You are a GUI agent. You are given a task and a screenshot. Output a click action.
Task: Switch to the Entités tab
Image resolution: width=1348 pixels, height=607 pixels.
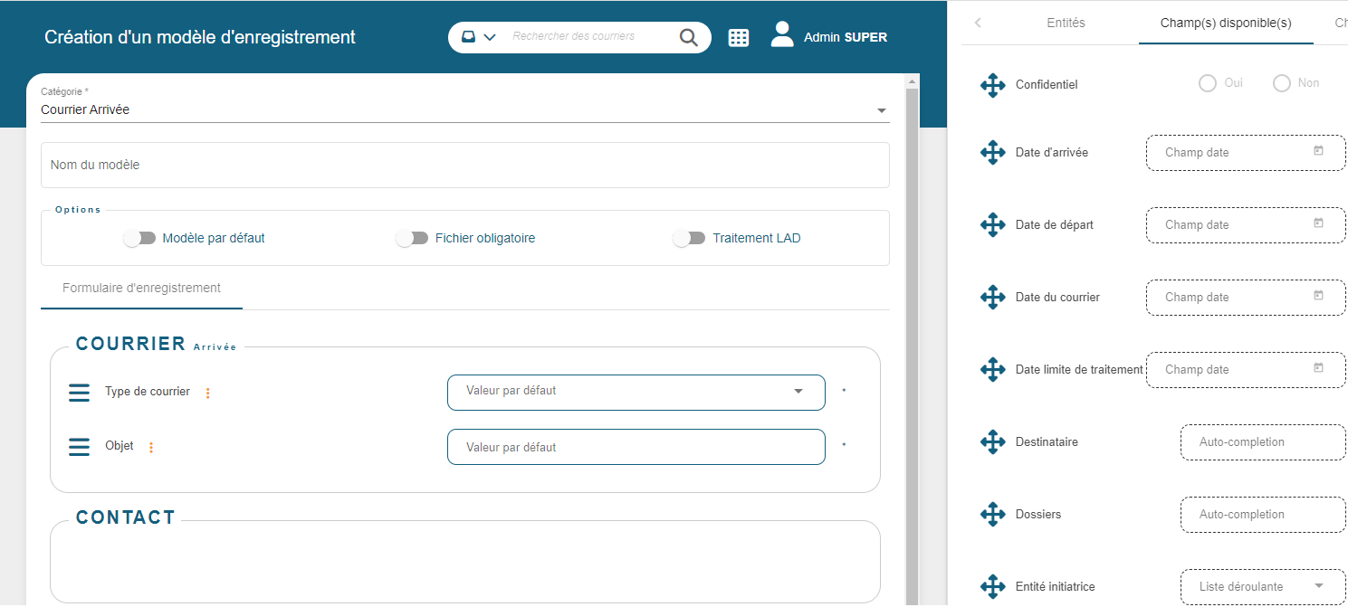click(x=1065, y=23)
